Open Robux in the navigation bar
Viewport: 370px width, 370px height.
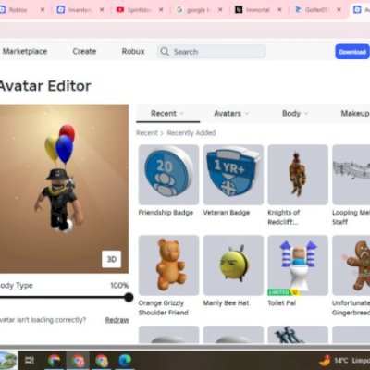click(133, 51)
